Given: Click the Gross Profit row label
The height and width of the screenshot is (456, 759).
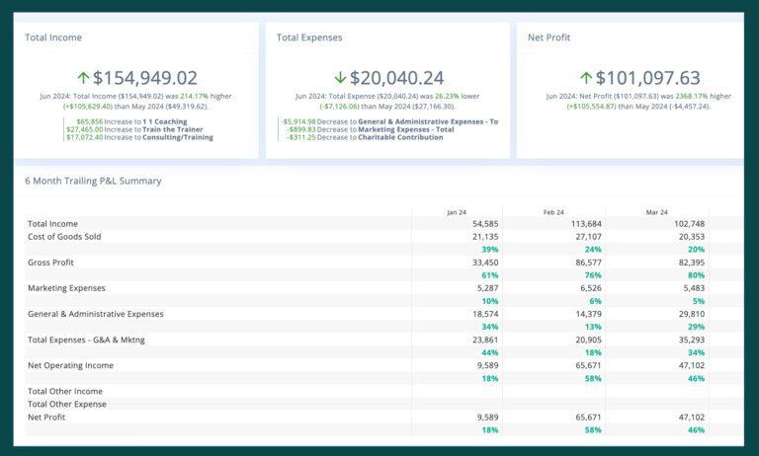Looking at the screenshot, I should 50,263.
